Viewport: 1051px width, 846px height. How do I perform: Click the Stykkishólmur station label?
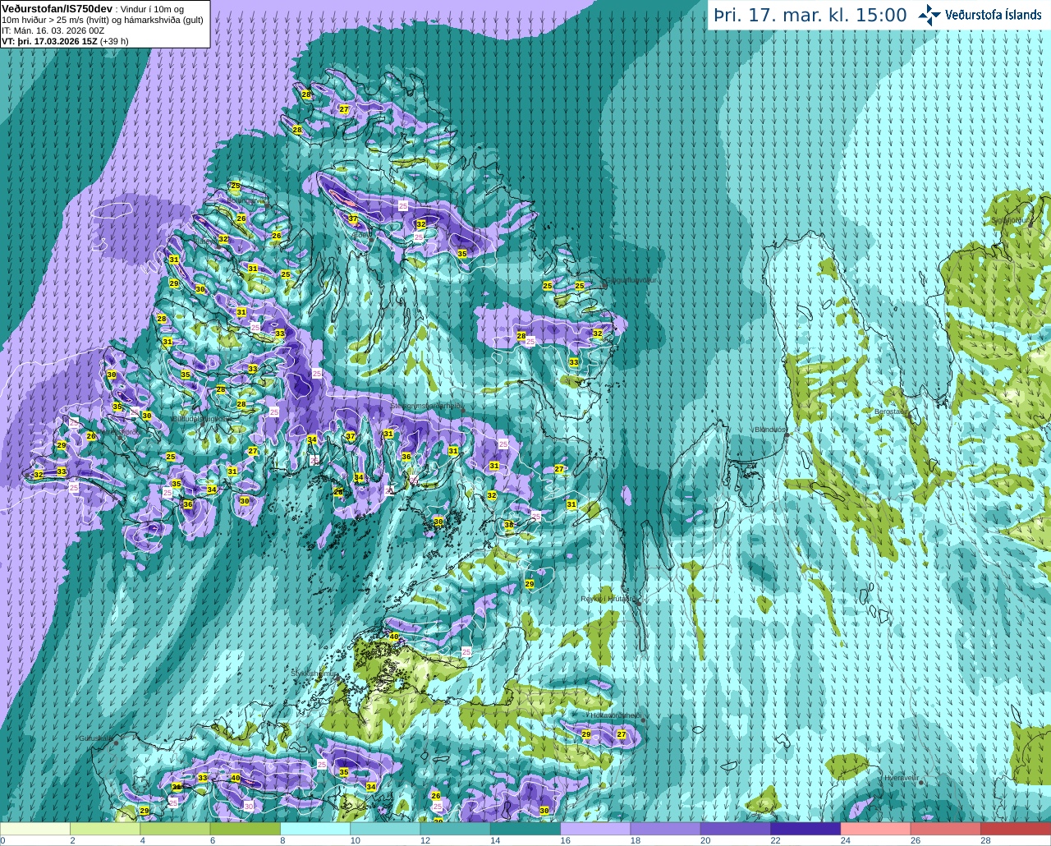point(314,673)
